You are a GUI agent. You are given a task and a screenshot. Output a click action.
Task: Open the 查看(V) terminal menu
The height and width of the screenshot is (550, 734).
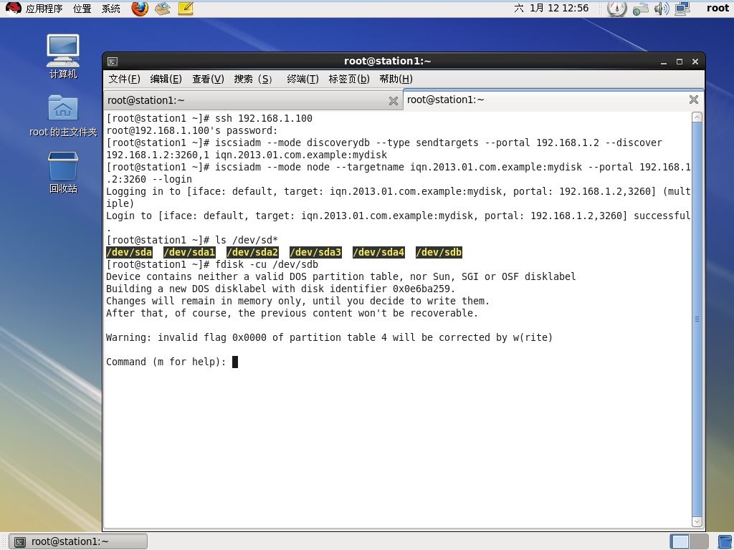(x=208, y=79)
